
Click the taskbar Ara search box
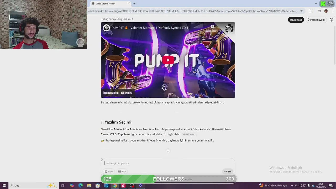[33, 186]
